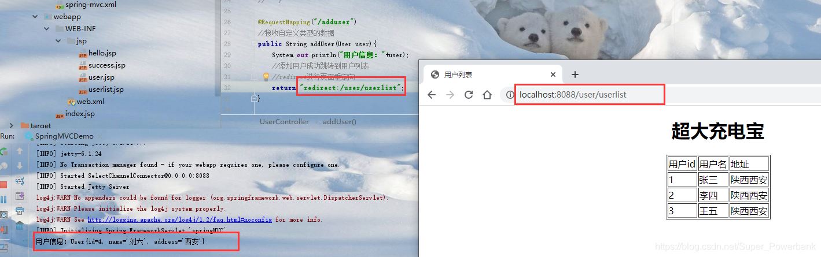The width and height of the screenshot is (821, 257).
Task: Click the trash clear-all console icon
Action: click(x=19, y=226)
